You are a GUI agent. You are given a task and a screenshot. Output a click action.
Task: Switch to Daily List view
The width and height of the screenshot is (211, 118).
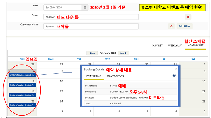[157, 46]
